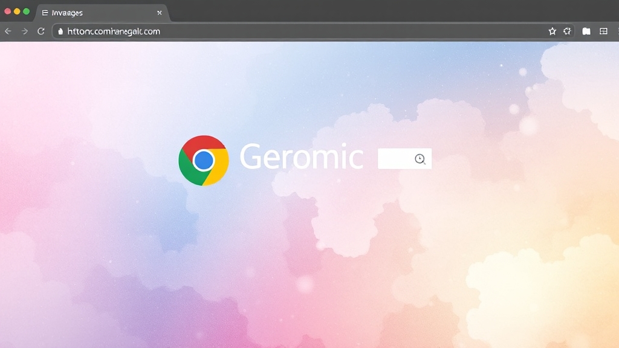
Task: Close the Invaages tab
Action: (160, 13)
